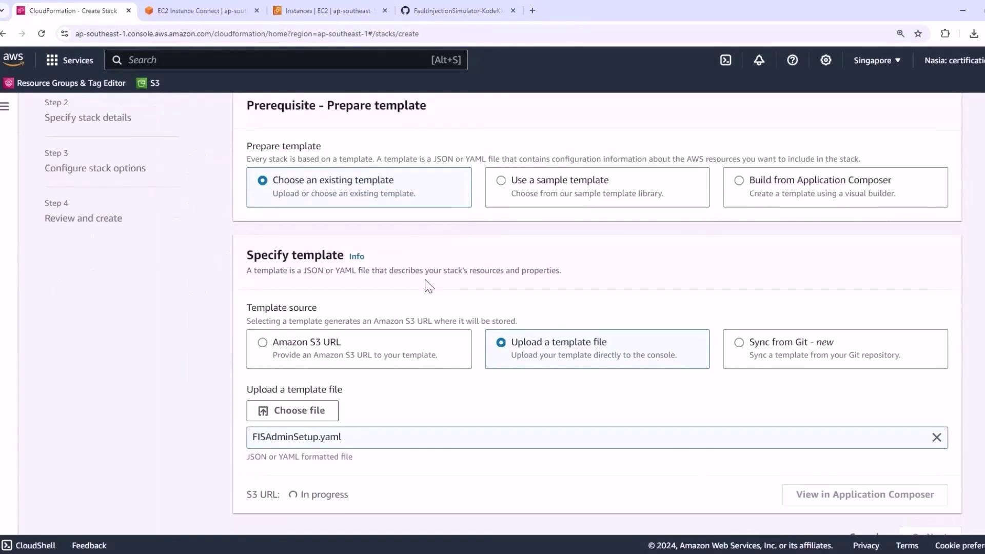The height and width of the screenshot is (554, 985).
Task: Open the Specify template Info link
Action: (x=357, y=256)
